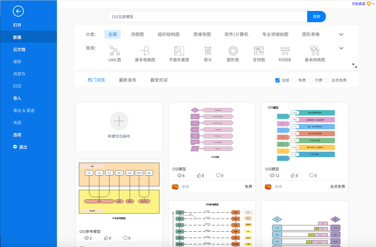This screenshot has height=247, width=376.
Task: Click the minus icon beside 退出
Action: point(15,147)
